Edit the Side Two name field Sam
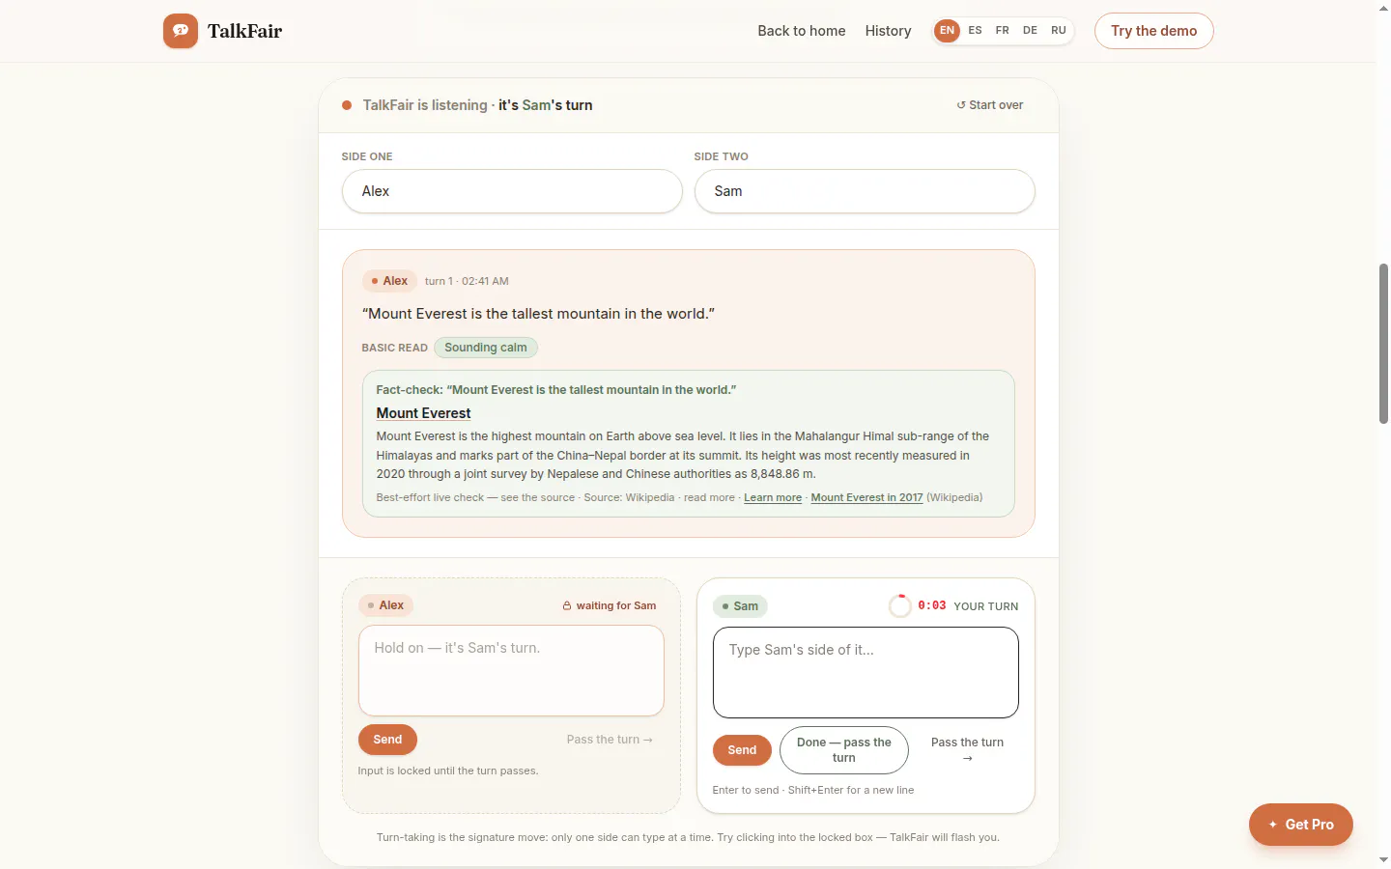This screenshot has width=1391, height=869. click(865, 191)
